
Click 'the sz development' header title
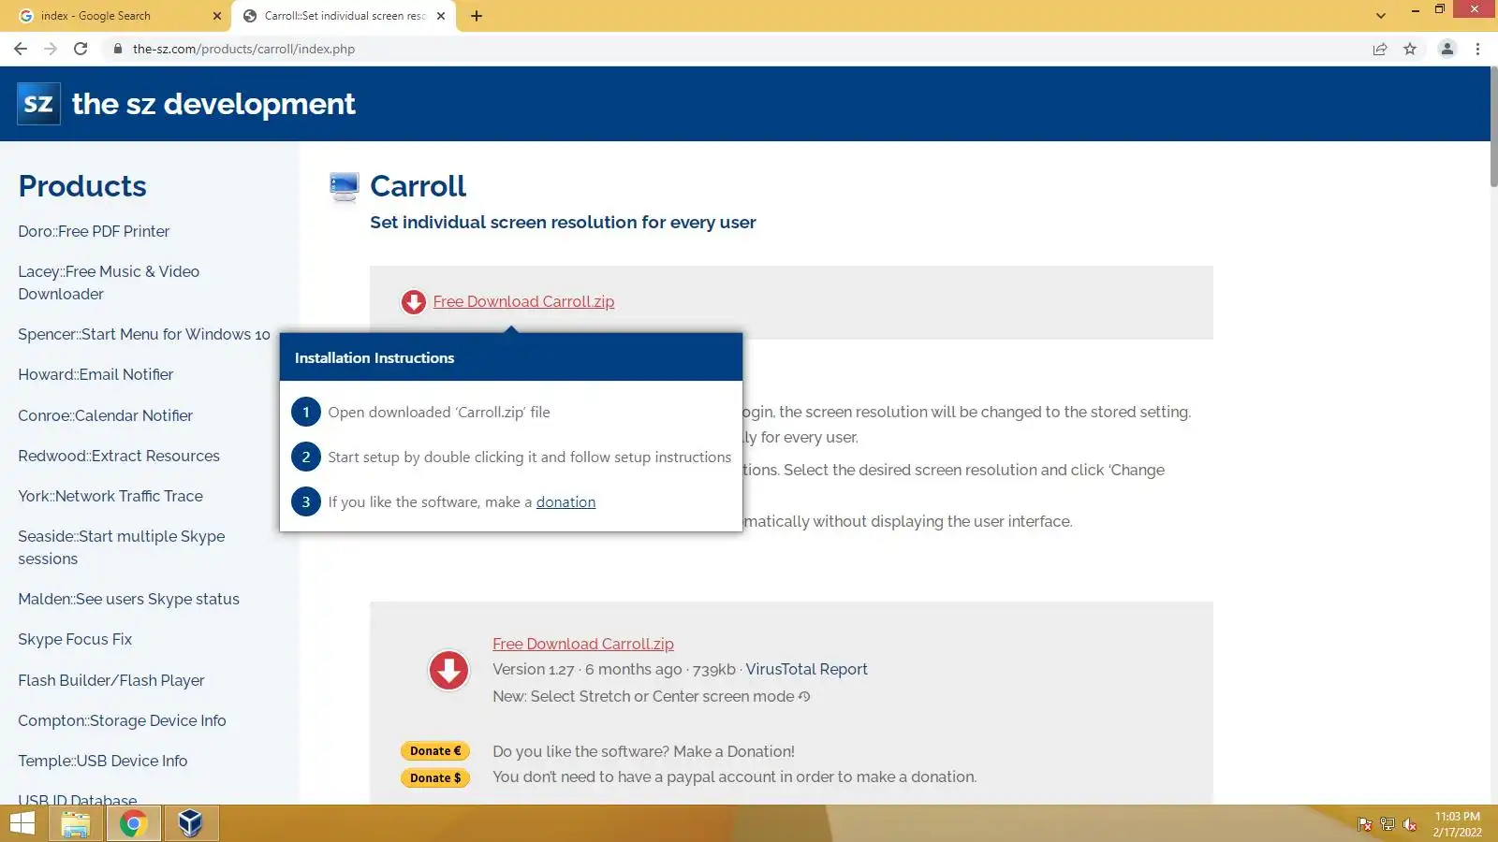pyautogui.click(x=213, y=104)
